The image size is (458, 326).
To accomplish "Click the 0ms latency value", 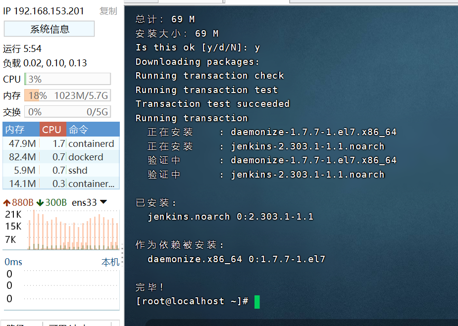I will (13, 262).
